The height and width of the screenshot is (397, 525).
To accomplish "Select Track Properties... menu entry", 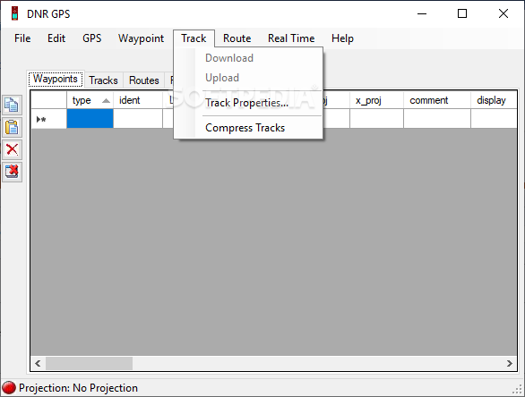I will click(x=248, y=103).
